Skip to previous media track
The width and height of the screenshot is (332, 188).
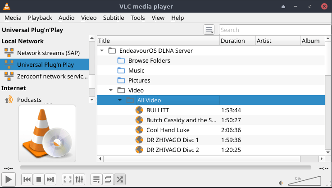click(x=27, y=179)
